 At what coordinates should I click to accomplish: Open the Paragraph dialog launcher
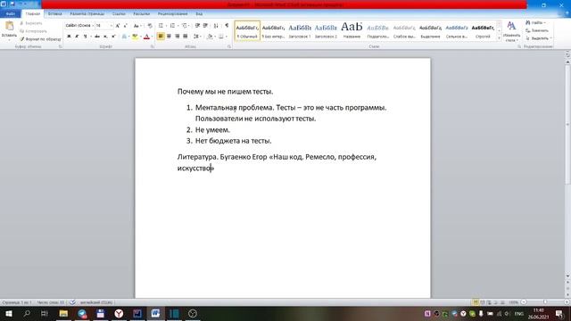click(x=229, y=46)
